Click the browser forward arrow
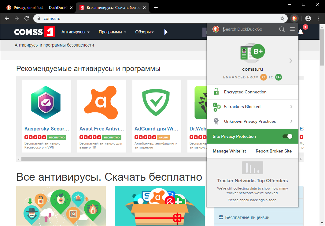The width and height of the screenshot is (325, 226). tap(17, 18)
